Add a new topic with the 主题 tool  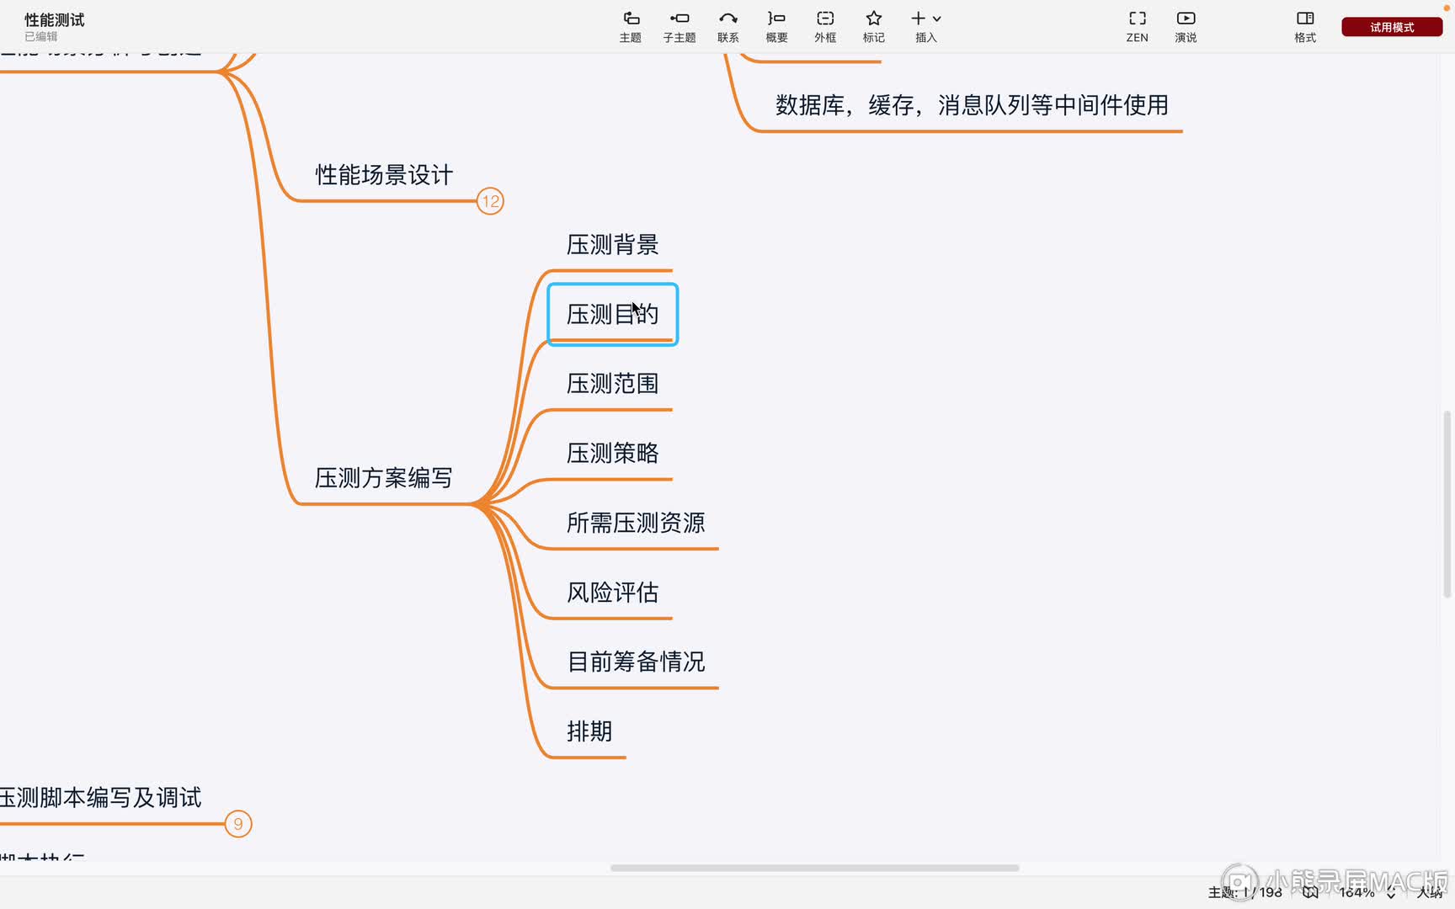(x=630, y=26)
